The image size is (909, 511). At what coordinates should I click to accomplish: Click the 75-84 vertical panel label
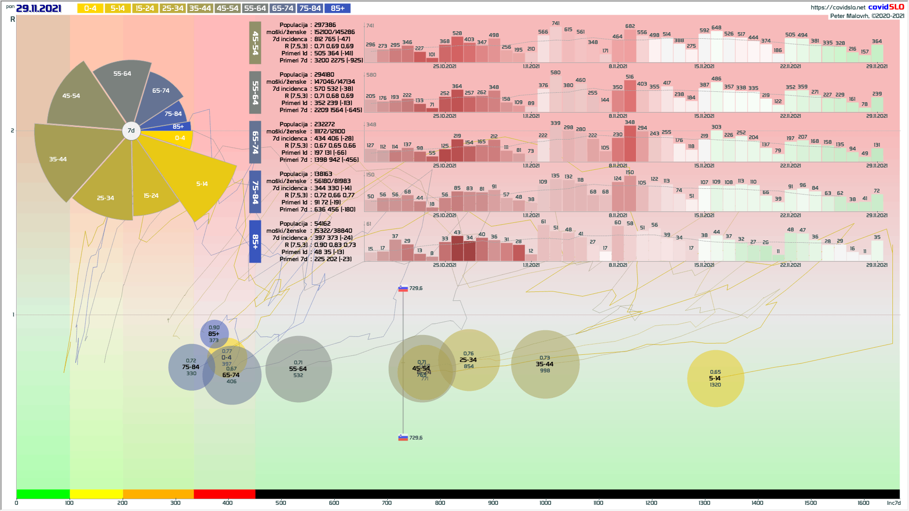(x=255, y=192)
